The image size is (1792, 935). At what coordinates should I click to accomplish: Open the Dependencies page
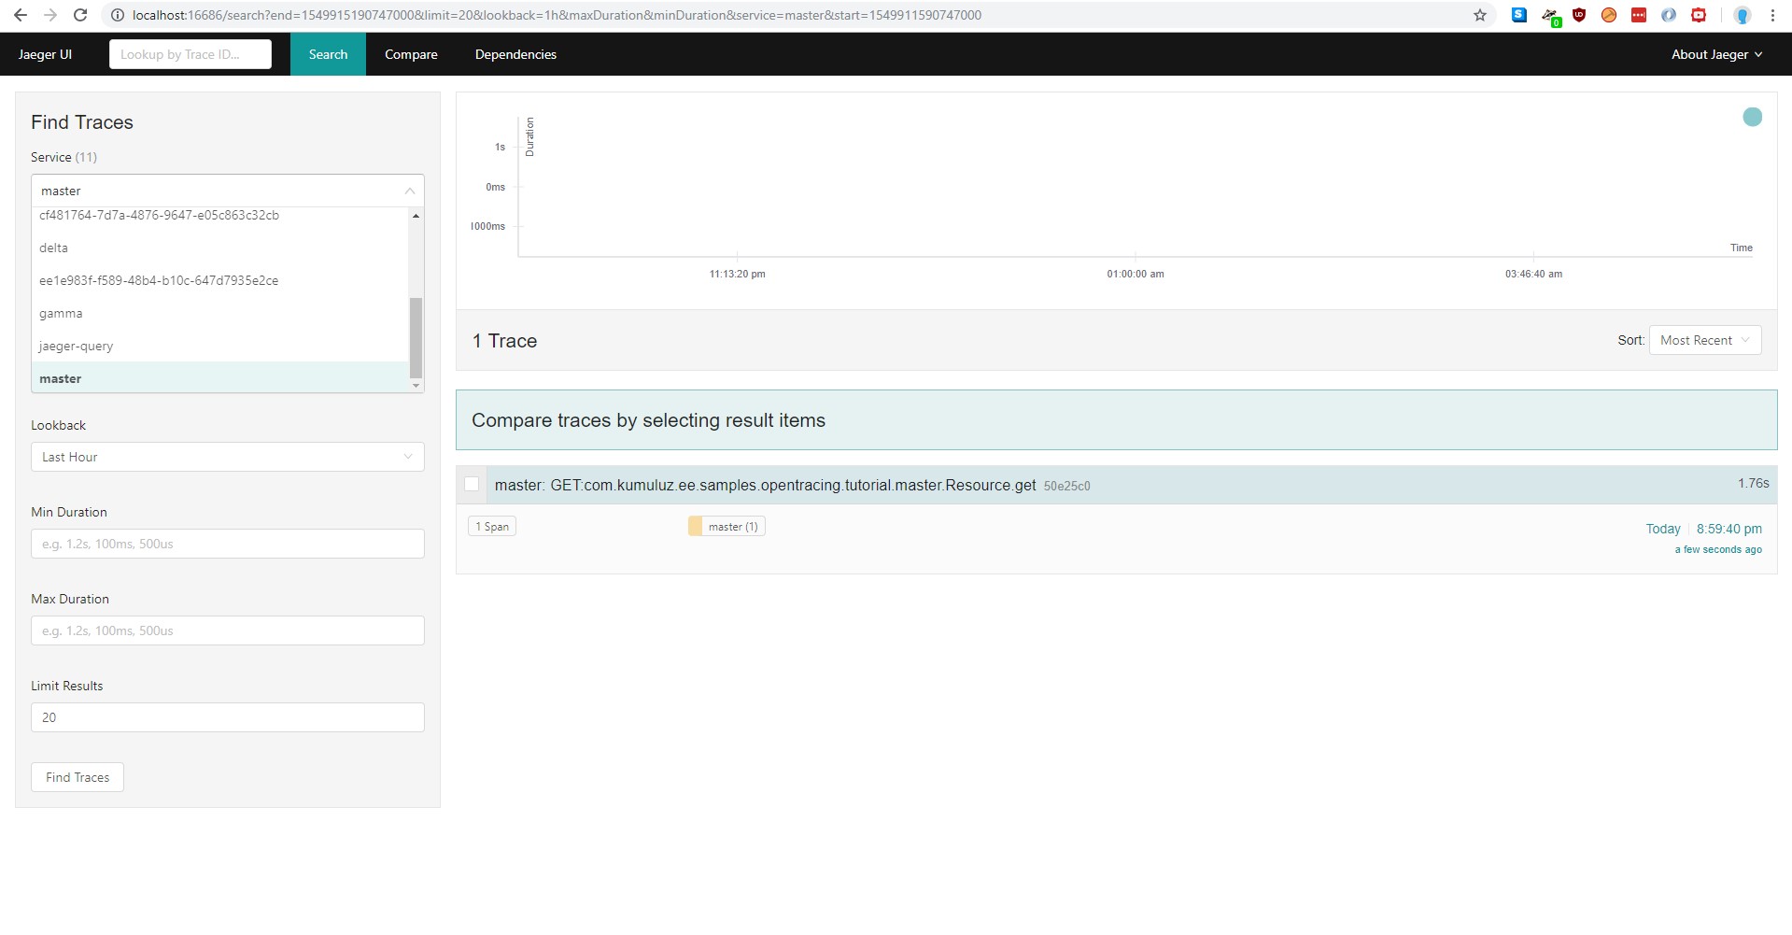515,54
